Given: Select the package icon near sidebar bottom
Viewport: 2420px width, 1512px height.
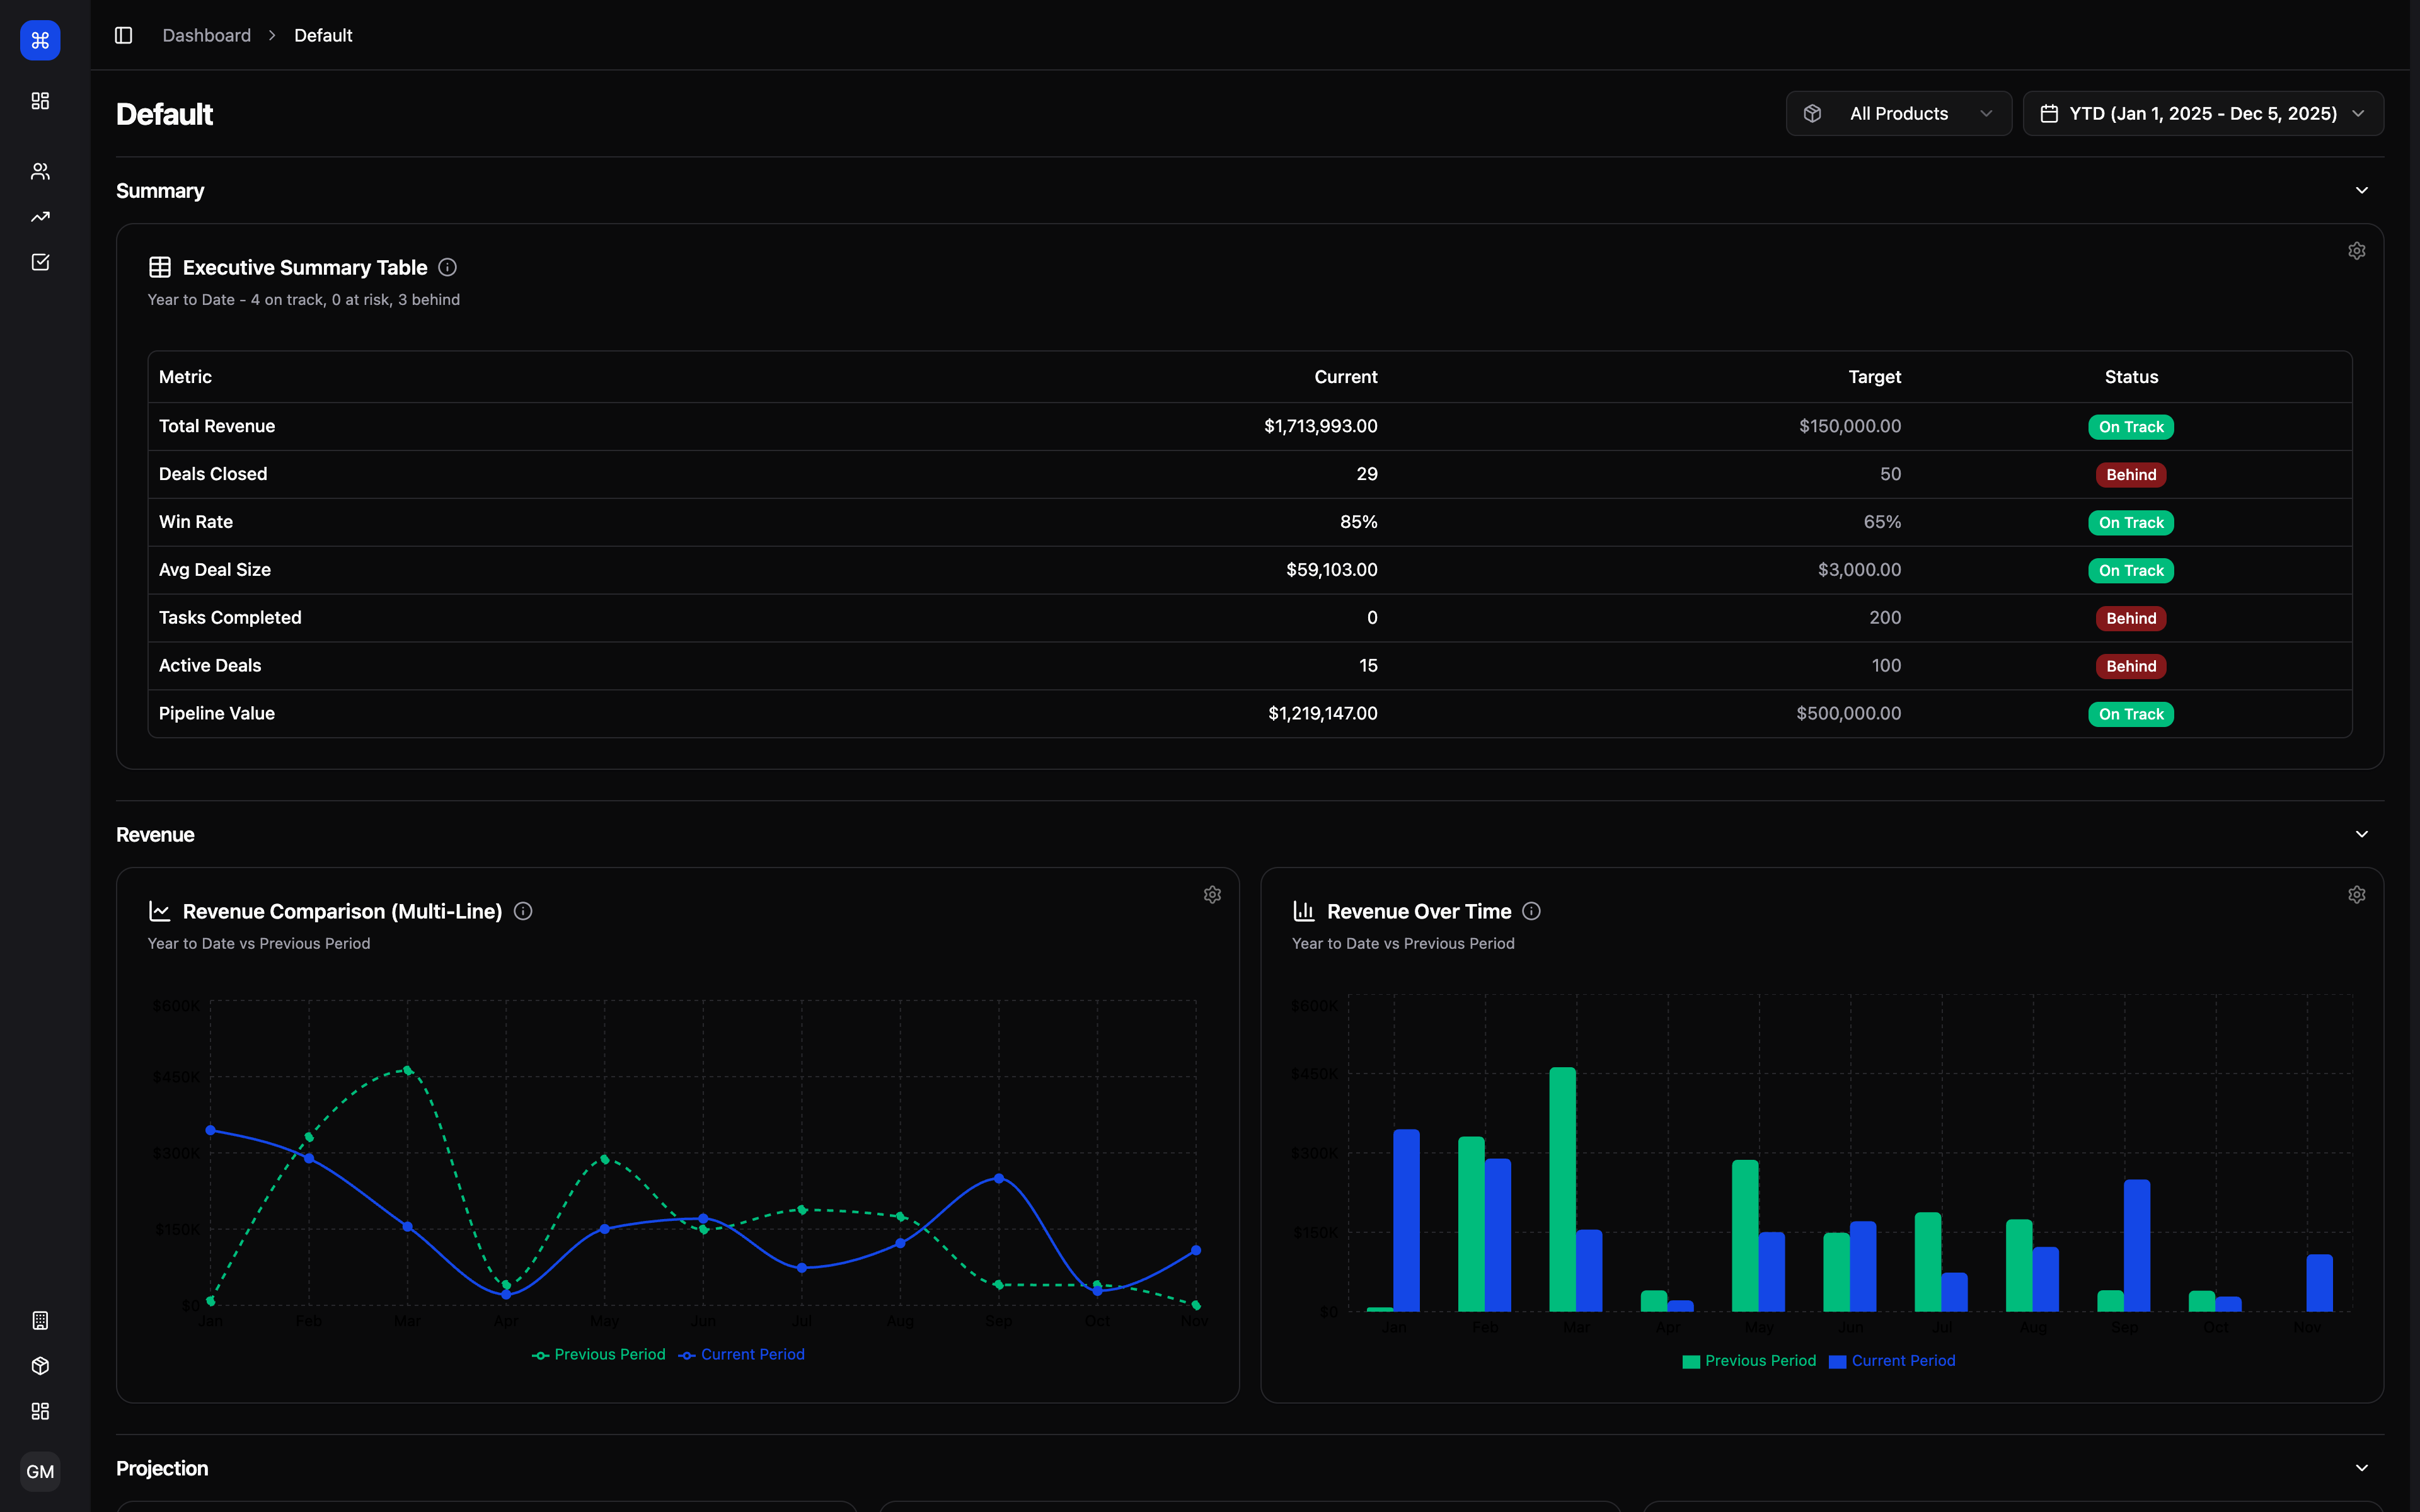Looking at the screenshot, I should pos(40,1365).
